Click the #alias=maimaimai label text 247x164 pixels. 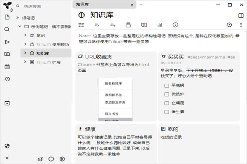[x=207, y=57]
